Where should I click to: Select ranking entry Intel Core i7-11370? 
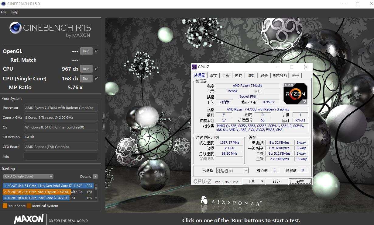(x=48, y=186)
